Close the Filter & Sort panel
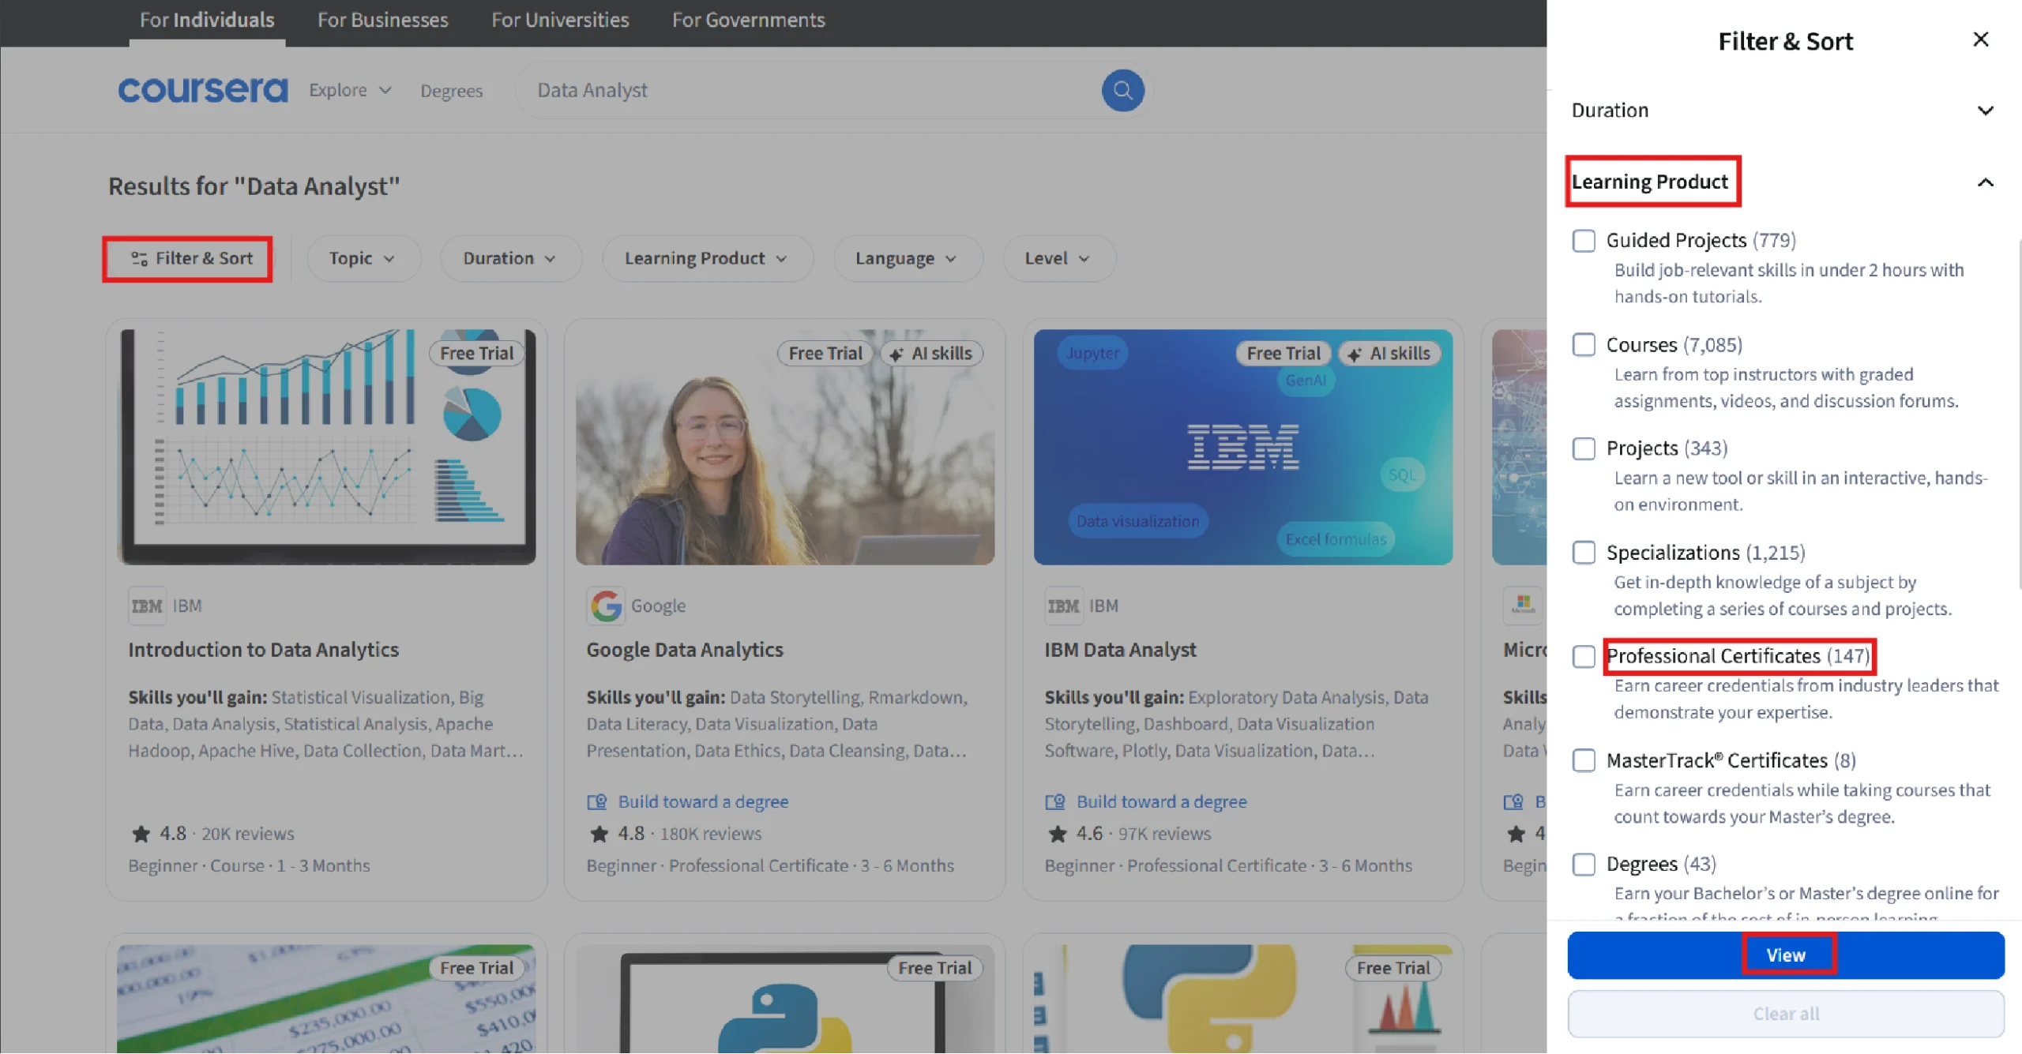This screenshot has height=1054, width=2022. coord(1980,39)
